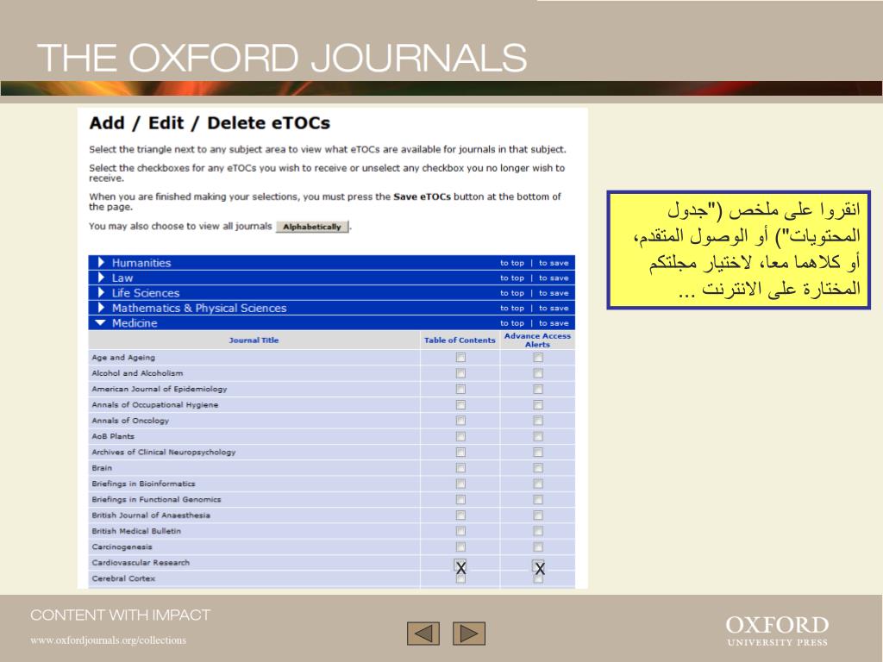Expand Mathematics & Physical Sciences triangle
This screenshot has height=662, width=883.
[101, 308]
